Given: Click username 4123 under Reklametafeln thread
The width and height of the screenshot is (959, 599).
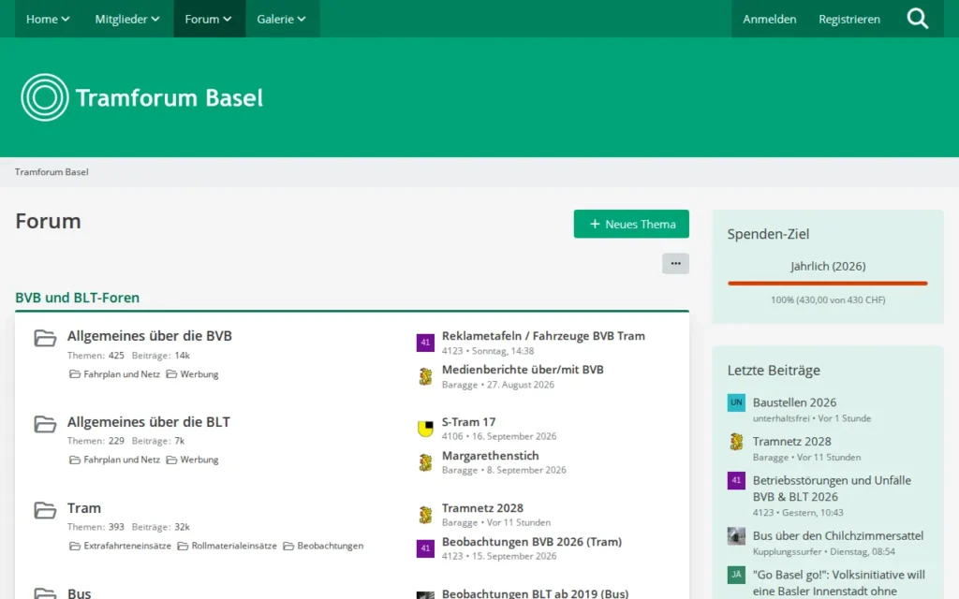Looking at the screenshot, I should [452, 351].
